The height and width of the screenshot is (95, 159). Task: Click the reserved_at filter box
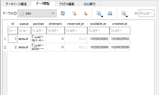click(76, 31)
